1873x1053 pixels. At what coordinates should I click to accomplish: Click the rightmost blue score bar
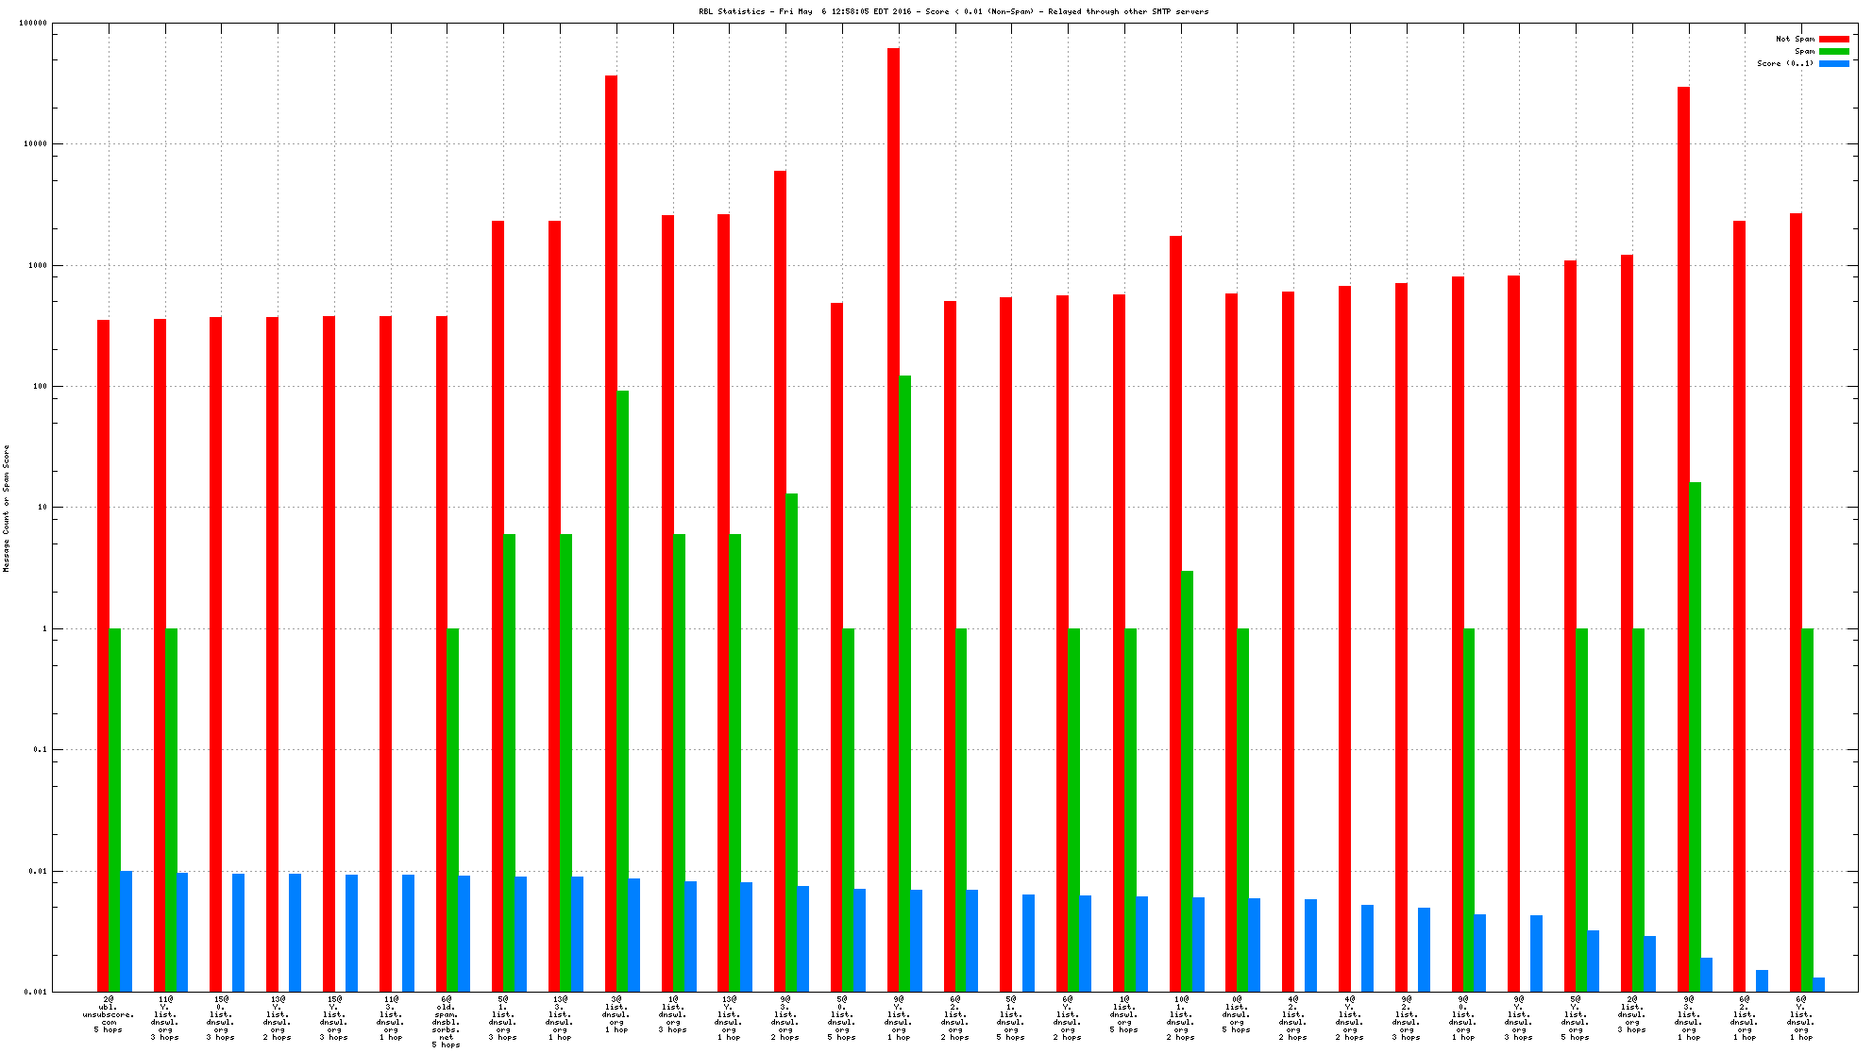tap(1818, 984)
